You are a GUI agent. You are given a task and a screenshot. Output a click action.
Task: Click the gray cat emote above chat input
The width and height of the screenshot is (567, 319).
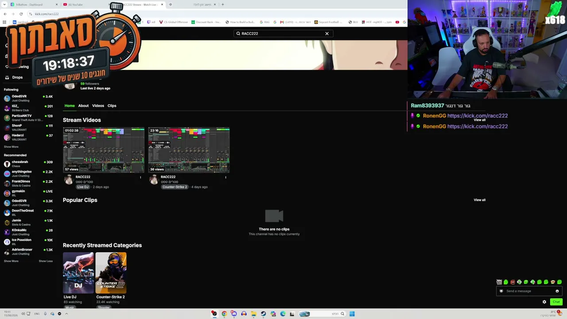499,282
